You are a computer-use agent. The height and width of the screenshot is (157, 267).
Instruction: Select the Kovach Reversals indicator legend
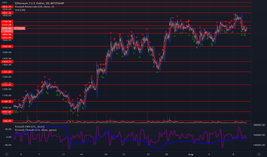click(x=35, y=7)
